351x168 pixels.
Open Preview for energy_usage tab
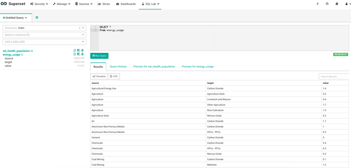click(x=197, y=66)
